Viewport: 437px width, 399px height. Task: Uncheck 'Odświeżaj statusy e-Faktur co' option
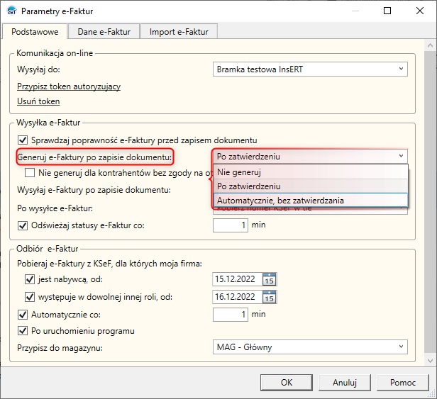(x=21, y=225)
